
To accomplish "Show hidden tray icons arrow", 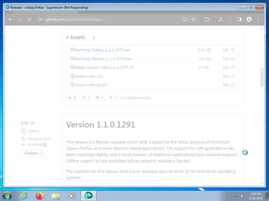I will pyautogui.click(x=230, y=196).
